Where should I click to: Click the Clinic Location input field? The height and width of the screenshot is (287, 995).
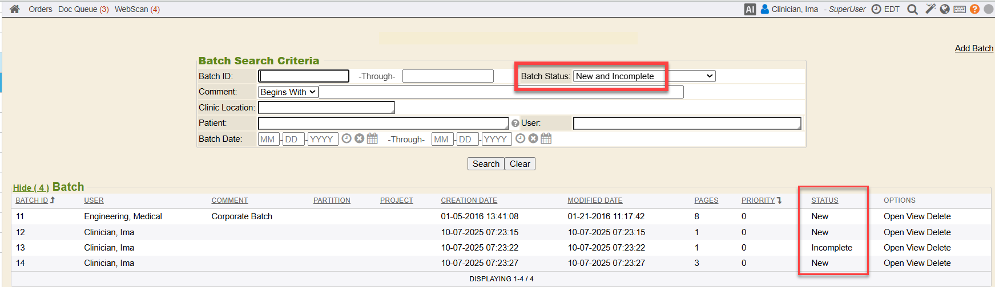click(326, 108)
